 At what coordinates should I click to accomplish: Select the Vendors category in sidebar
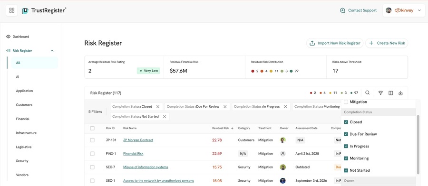point(22,175)
